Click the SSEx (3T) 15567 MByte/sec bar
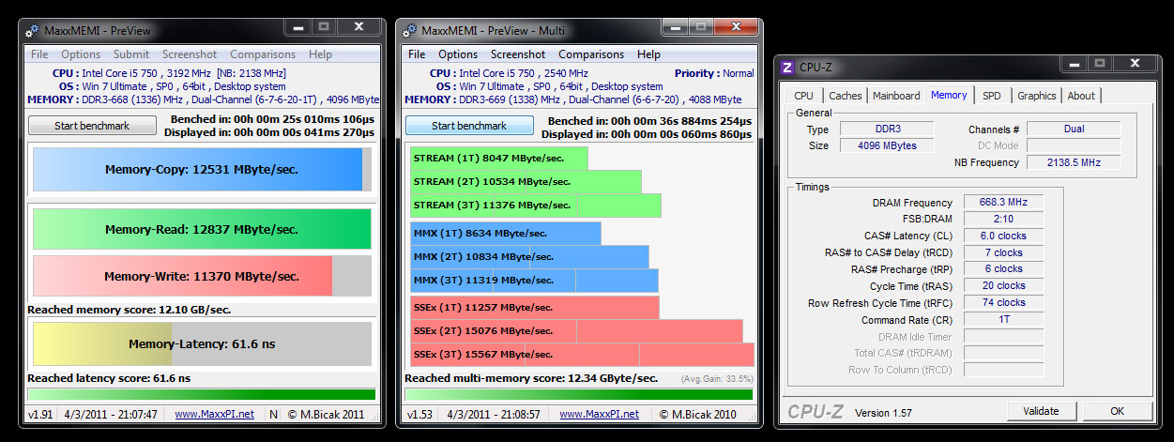The image size is (1174, 442). 582,354
